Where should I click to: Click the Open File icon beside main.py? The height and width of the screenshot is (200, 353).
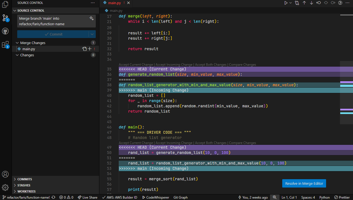[x=84, y=49]
